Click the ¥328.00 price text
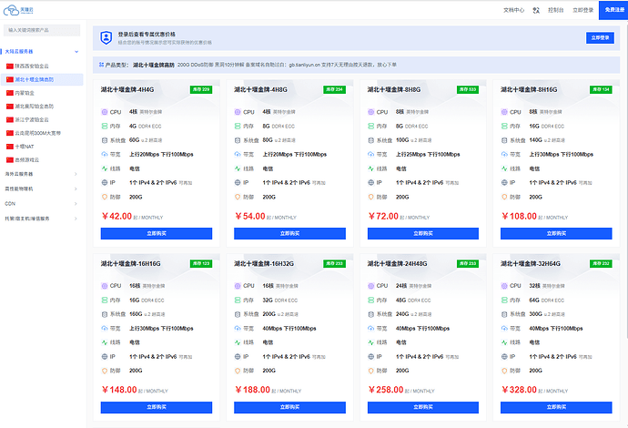The image size is (628, 428). coord(519,390)
